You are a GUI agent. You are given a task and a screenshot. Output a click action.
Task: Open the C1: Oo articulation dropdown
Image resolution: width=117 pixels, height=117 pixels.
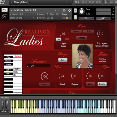[x=38, y=66]
